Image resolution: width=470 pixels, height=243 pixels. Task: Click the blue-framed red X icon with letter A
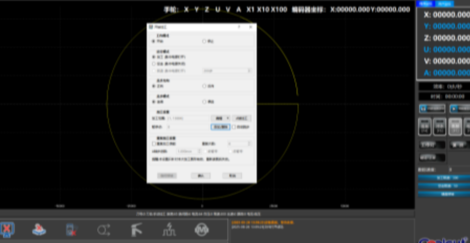7,229
